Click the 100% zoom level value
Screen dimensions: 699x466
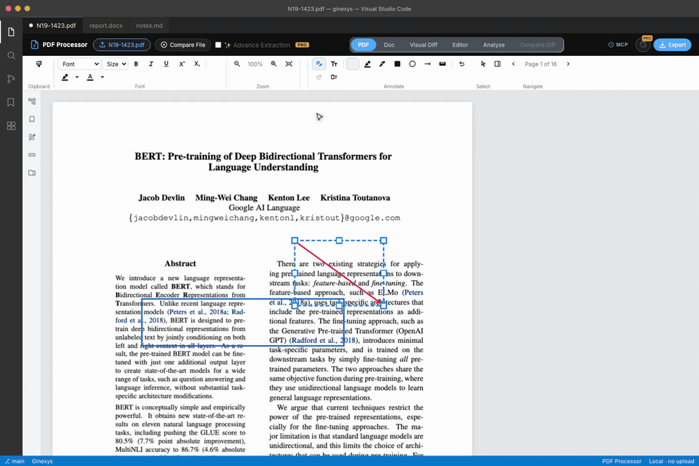(255, 64)
